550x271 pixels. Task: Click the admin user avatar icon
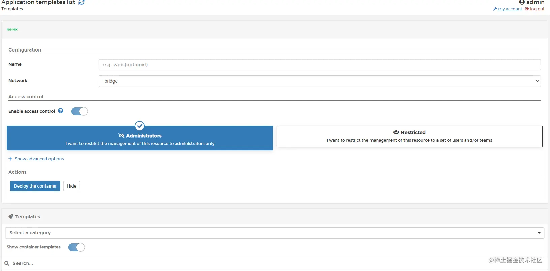tap(522, 2)
